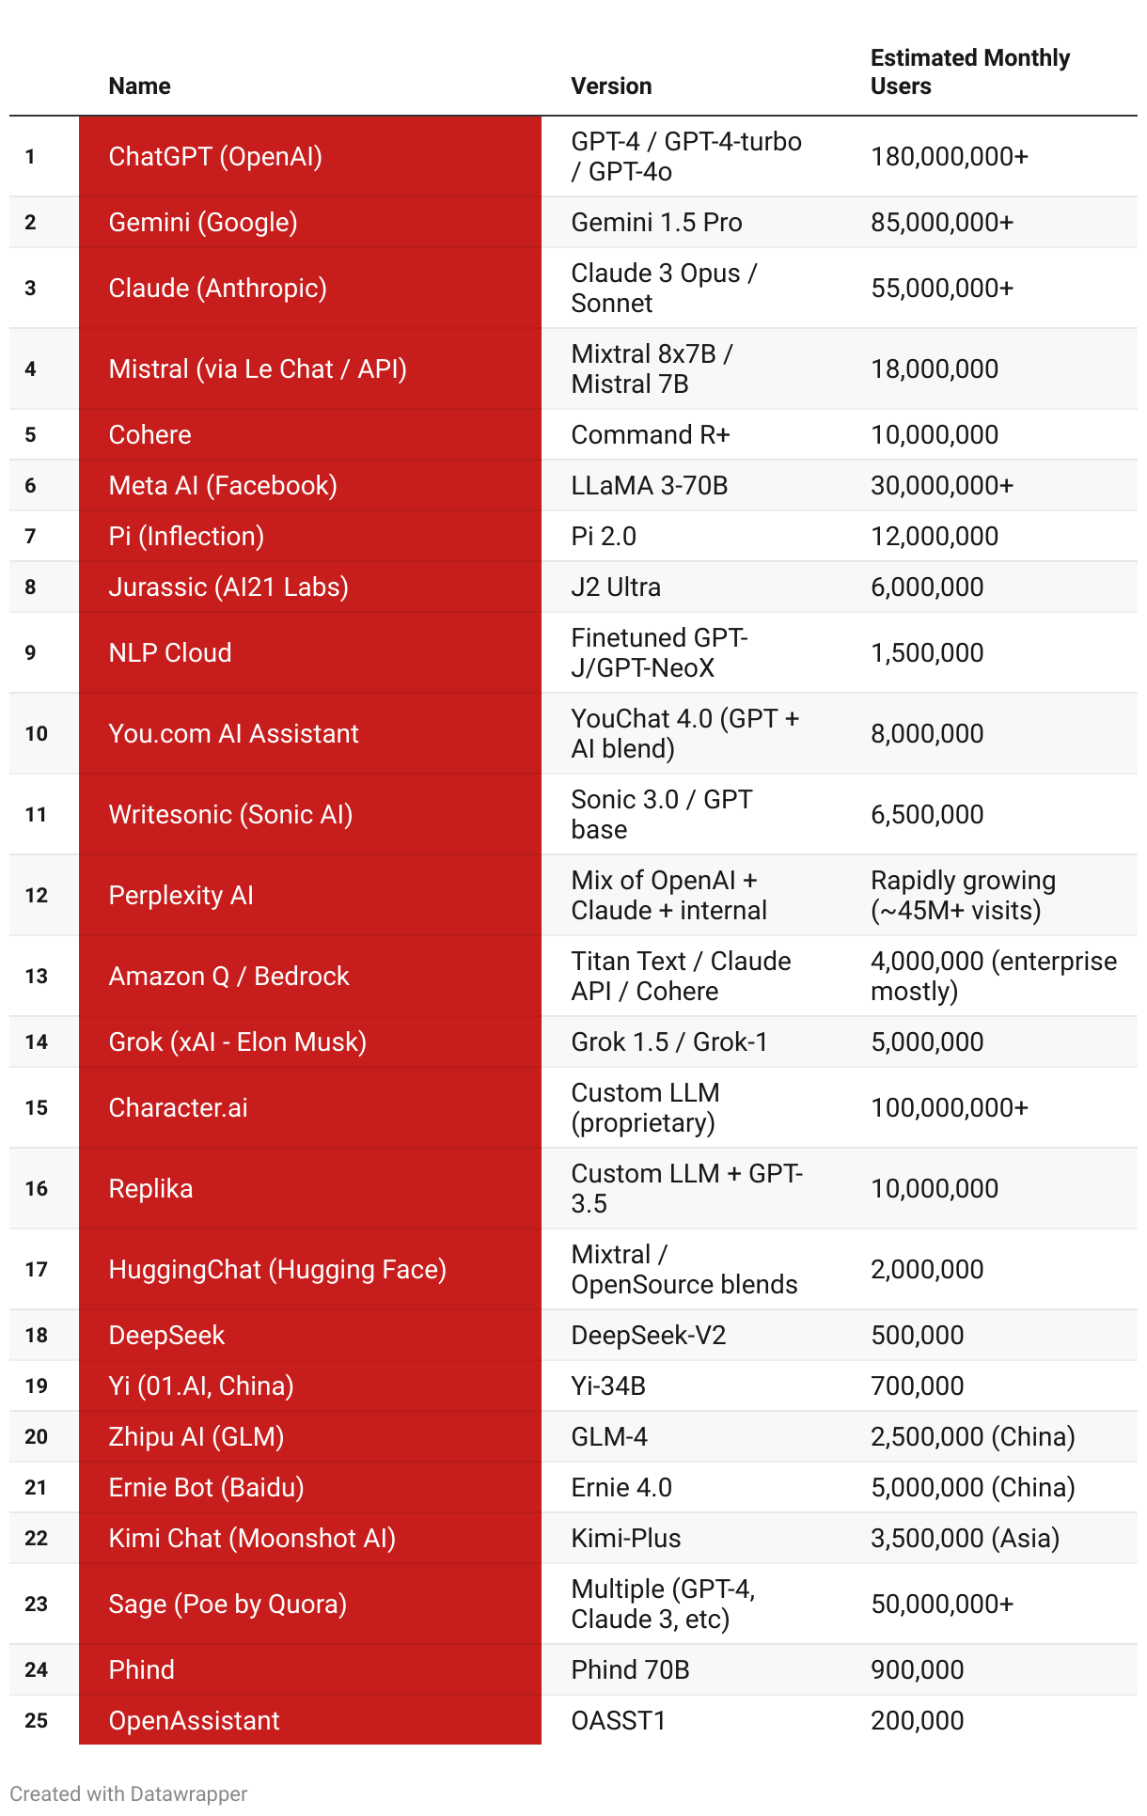This screenshot has width=1147, height=1816.
Task: Click the Version column header
Action: click(x=611, y=86)
